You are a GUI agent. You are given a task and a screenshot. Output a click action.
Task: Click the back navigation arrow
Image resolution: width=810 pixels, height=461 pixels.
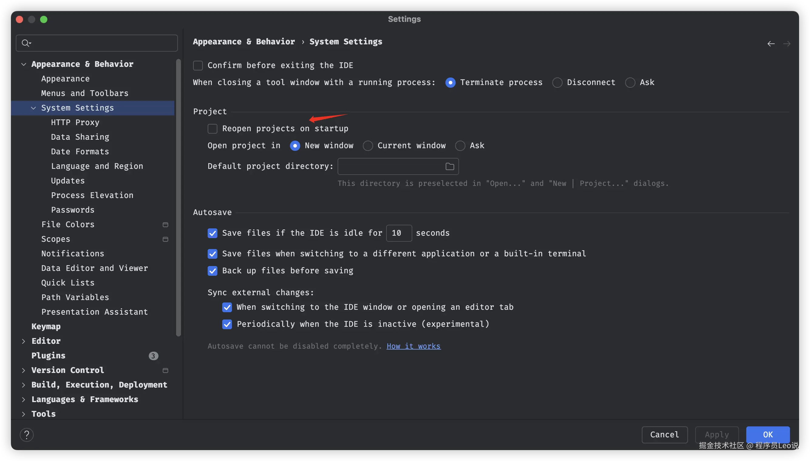coord(771,44)
